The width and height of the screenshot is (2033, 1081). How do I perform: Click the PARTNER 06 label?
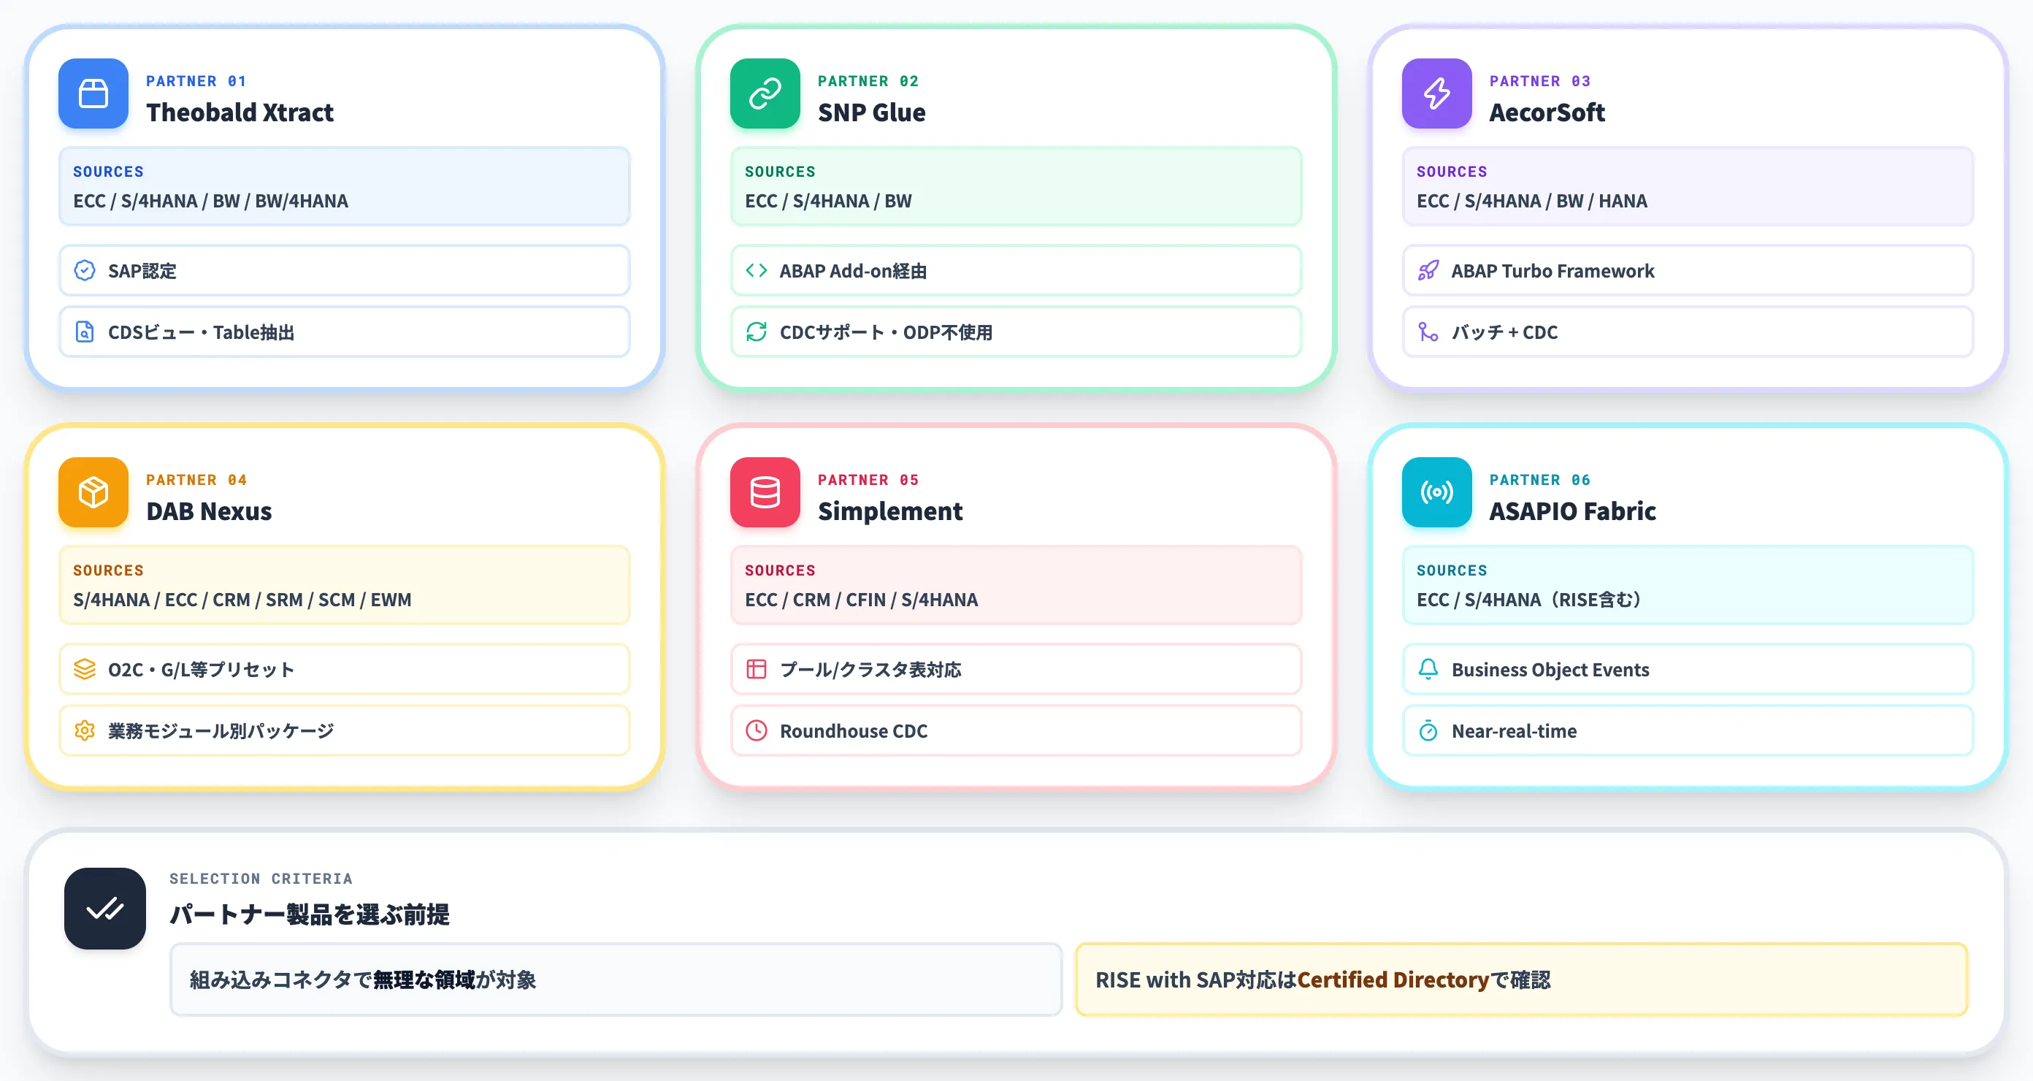(x=1539, y=479)
